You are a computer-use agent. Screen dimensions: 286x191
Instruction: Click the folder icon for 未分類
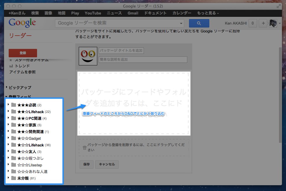pos(14,178)
